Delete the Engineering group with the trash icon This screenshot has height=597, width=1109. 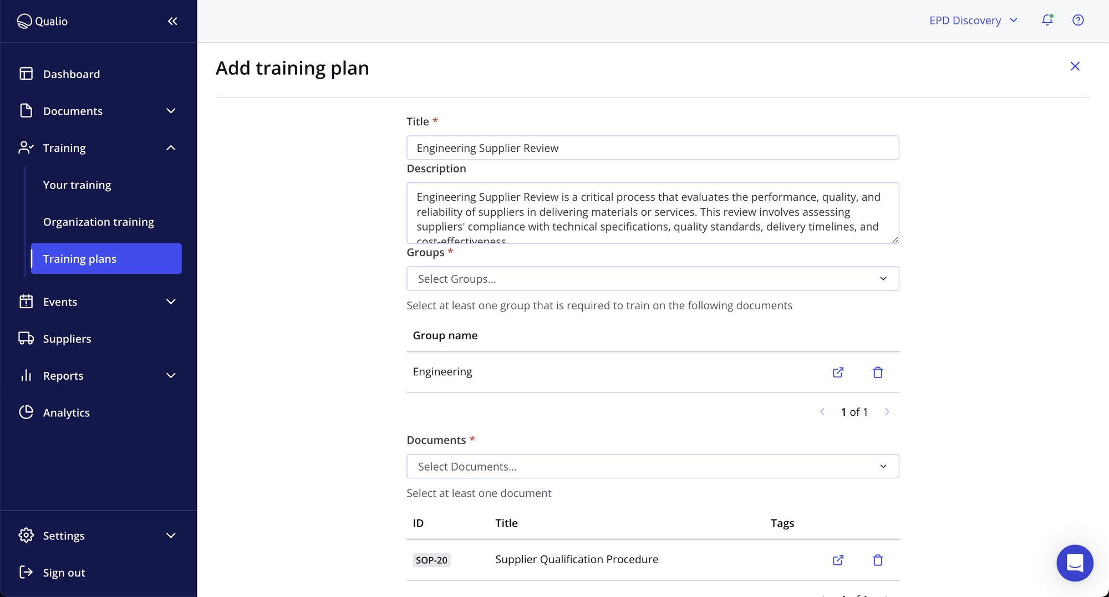[x=878, y=372]
